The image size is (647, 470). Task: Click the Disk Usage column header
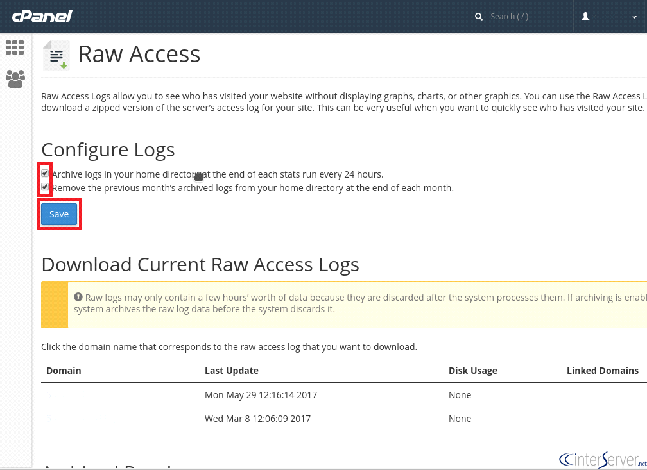[x=473, y=370]
